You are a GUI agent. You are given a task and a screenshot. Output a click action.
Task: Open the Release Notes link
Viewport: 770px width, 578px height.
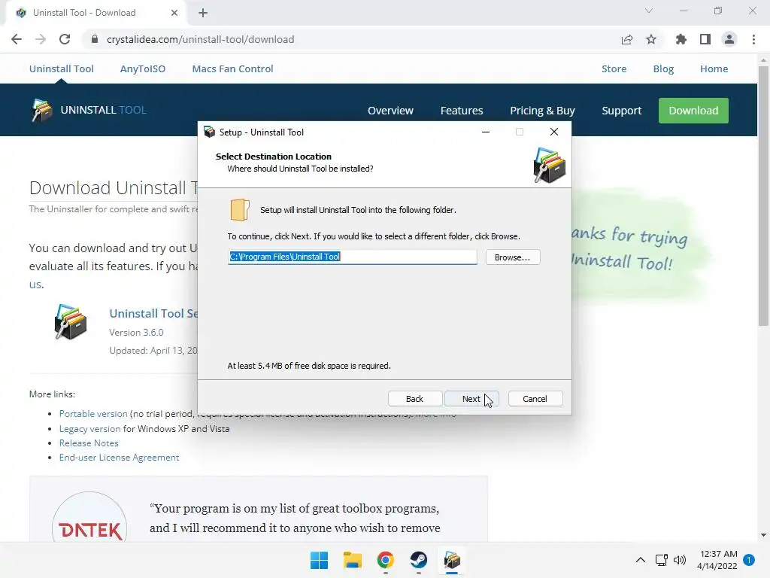89,443
